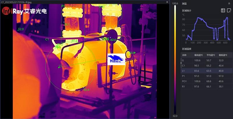Click the L1 line start point marker
This screenshot has height=119, width=233.
pos(59,68)
